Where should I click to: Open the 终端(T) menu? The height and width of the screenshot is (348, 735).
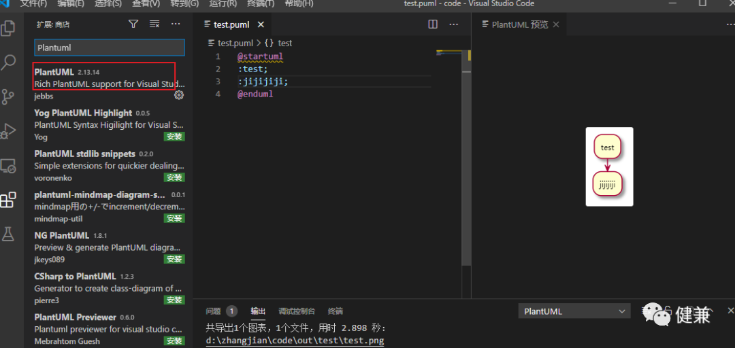(x=261, y=4)
